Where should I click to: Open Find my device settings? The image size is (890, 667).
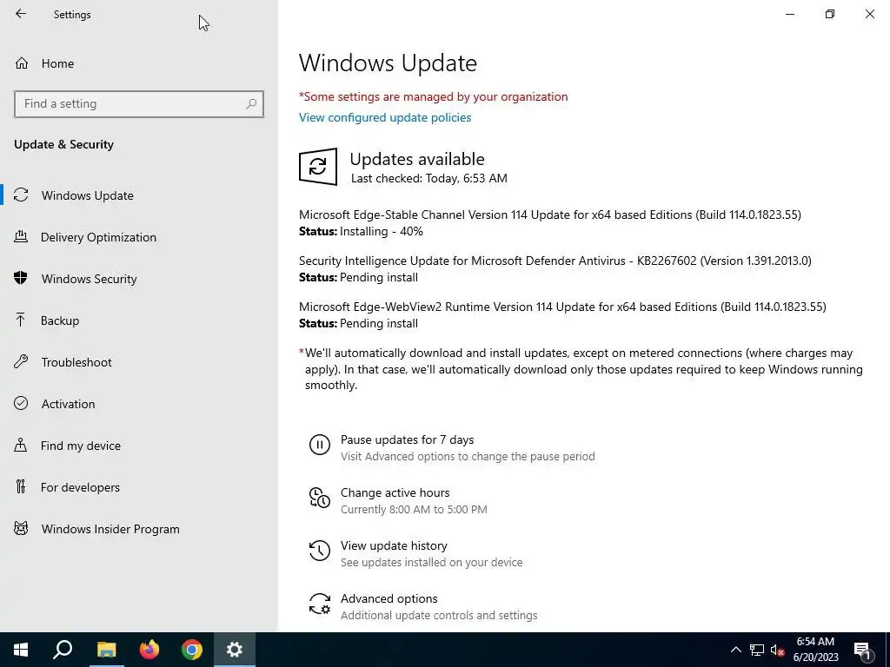click(139, 446)
